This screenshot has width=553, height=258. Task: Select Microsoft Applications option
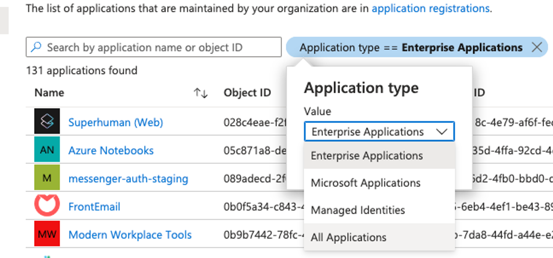pyautogui.click(x=379, y=183)
